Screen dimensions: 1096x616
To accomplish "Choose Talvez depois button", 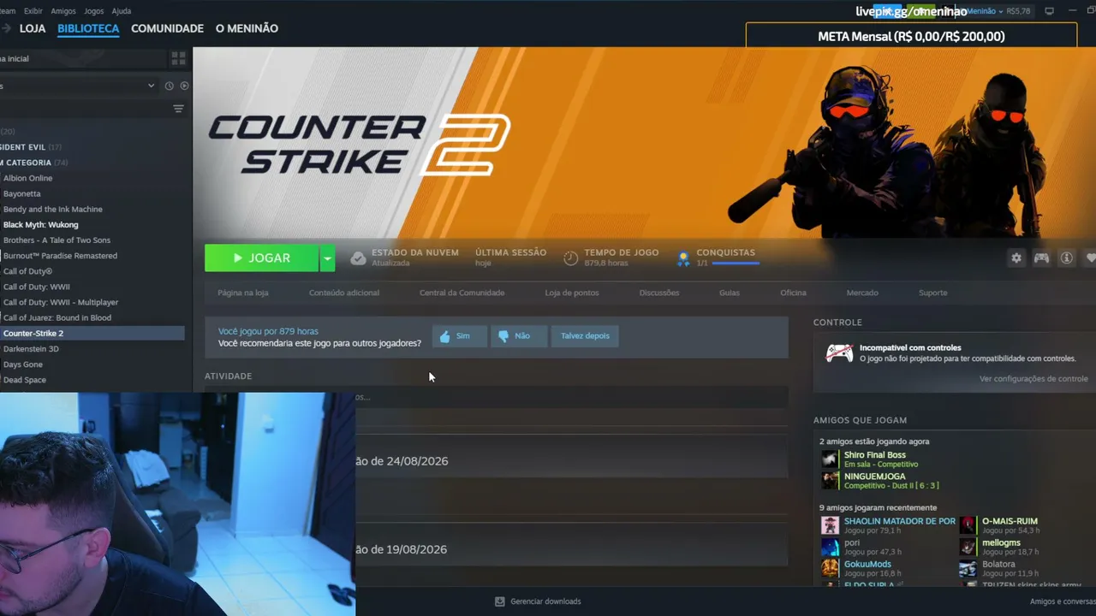I will (585, 336).
